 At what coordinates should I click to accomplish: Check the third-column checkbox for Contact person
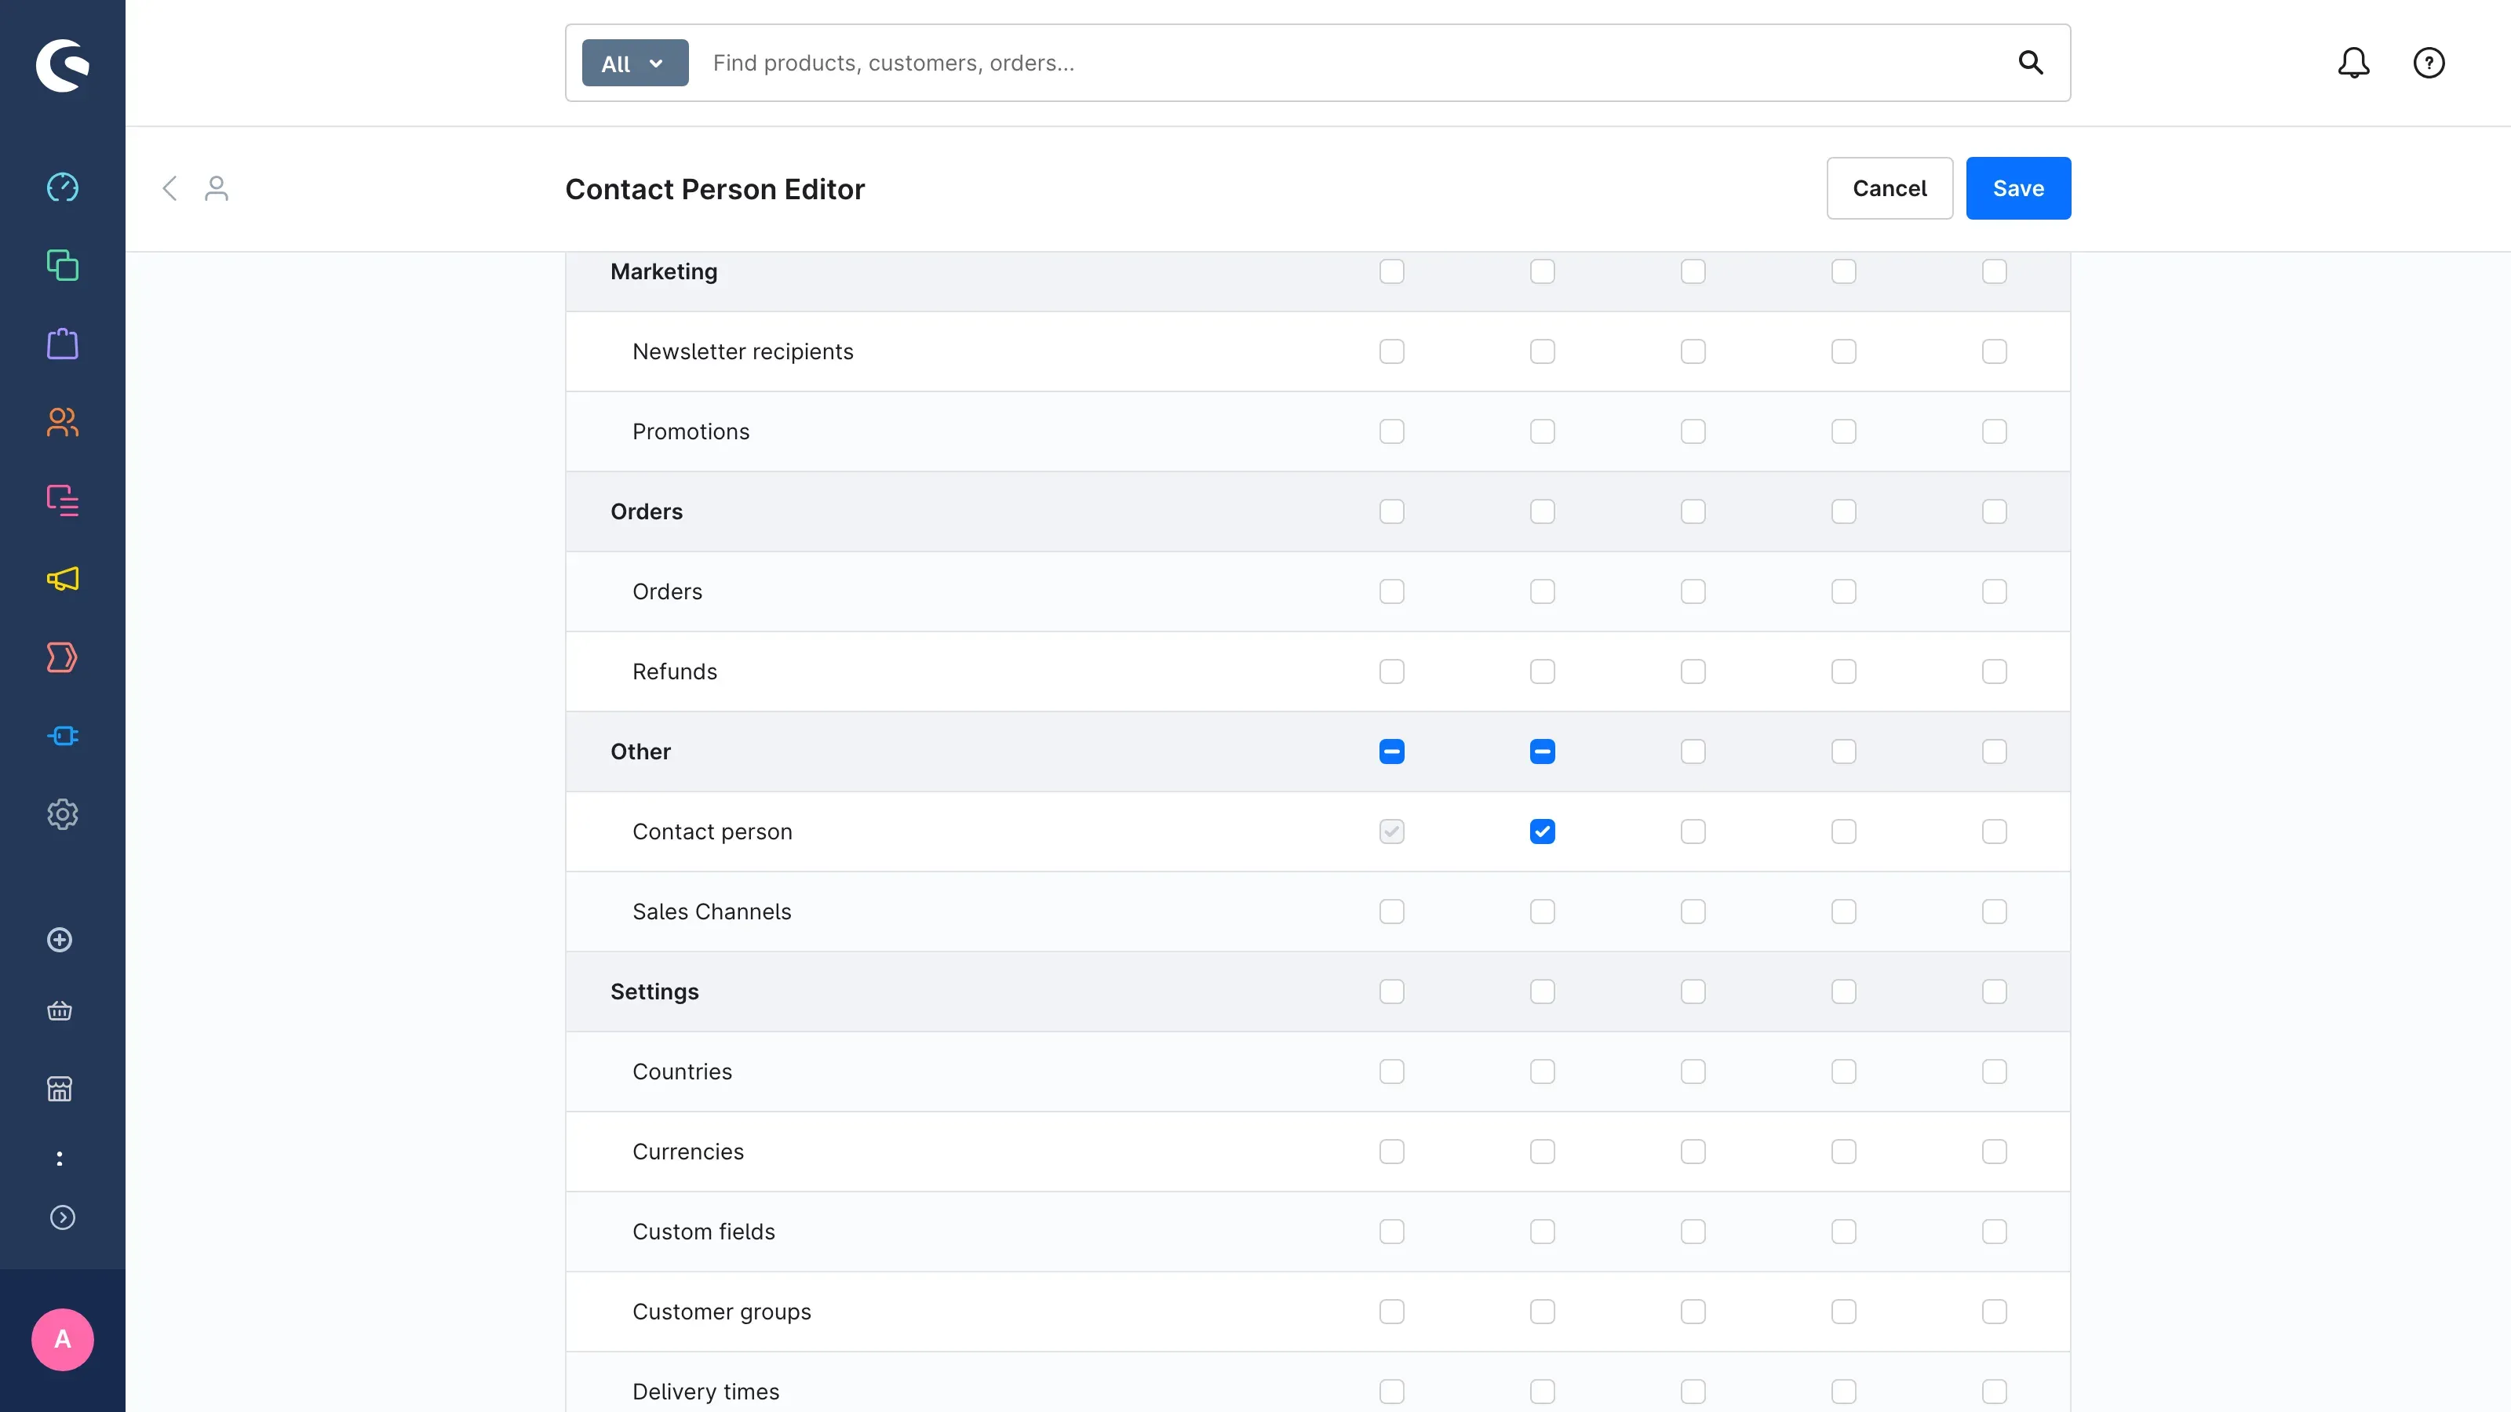click(x=1693, y=832)
